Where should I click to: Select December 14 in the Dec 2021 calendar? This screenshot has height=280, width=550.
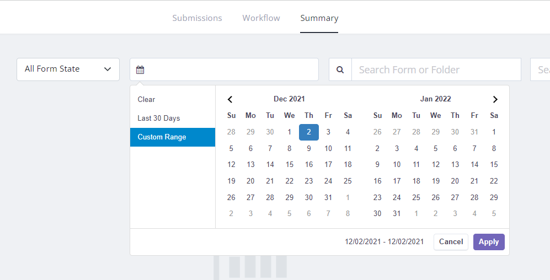(x=270, y=164)
